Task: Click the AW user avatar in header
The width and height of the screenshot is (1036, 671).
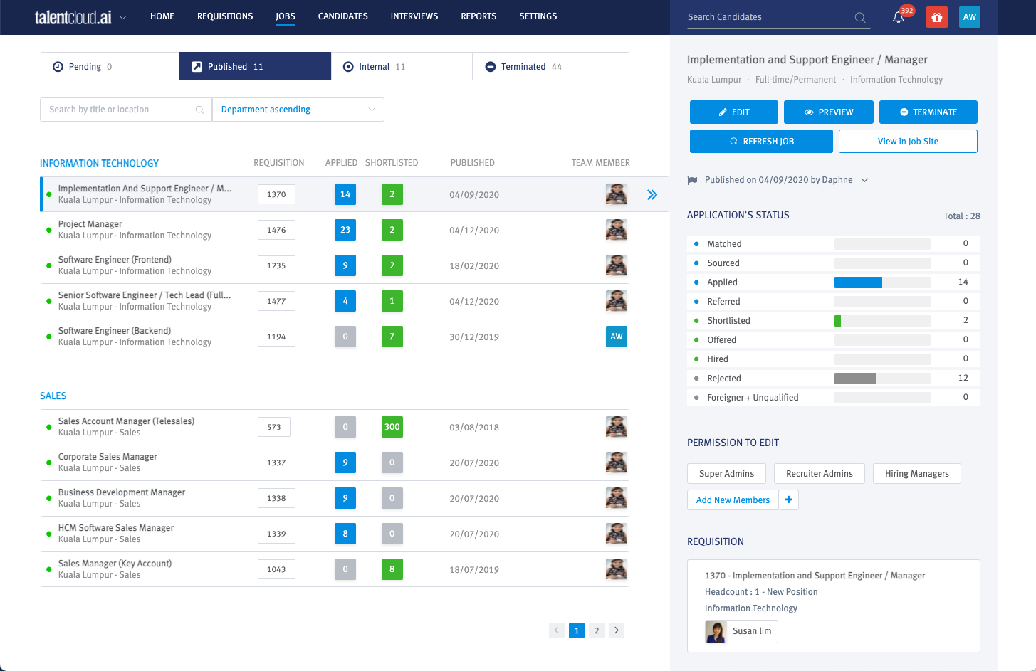Action: tap(970, 17)
